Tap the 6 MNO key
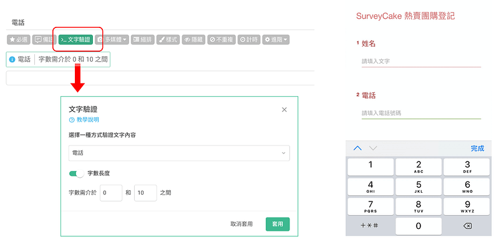The image size is (499, 242). [467, 186]
